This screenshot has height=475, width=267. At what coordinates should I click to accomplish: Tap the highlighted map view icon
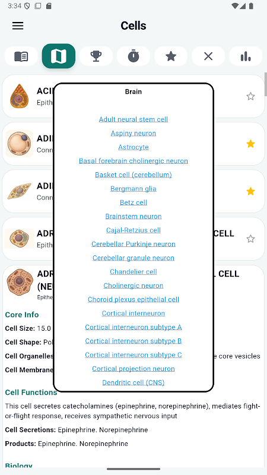(x=59, y=56)
